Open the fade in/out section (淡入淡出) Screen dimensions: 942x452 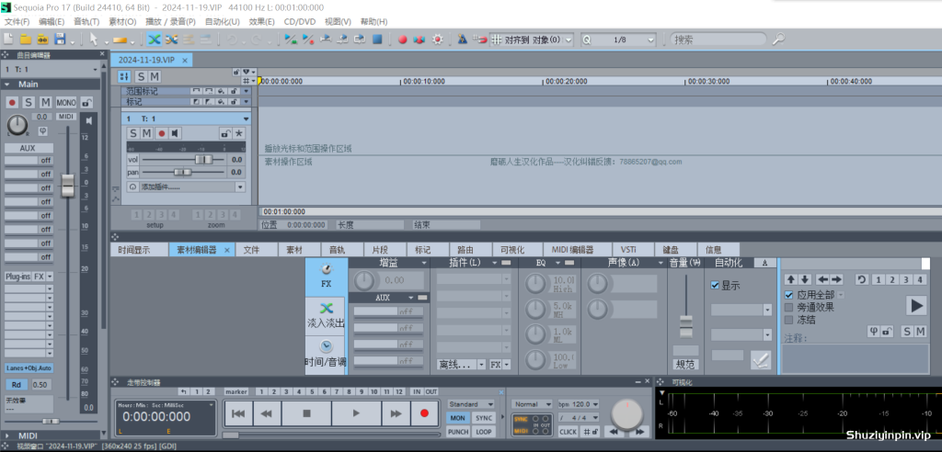click(327, 316)
